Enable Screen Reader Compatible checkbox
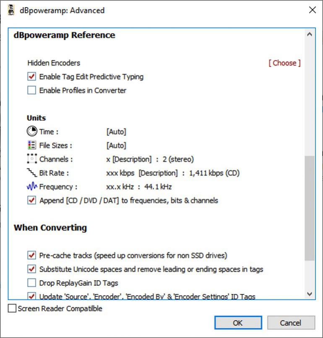The height and width of the screenshot is (338, 323). point(13,309)
